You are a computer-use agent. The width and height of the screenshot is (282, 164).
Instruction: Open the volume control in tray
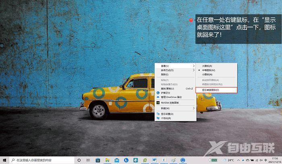(x=261, y=160)
